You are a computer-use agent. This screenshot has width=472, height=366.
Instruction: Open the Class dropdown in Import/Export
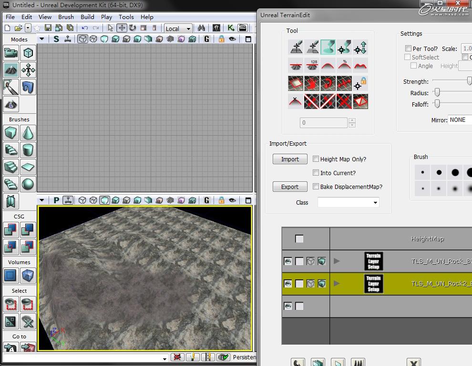(349, 203)
